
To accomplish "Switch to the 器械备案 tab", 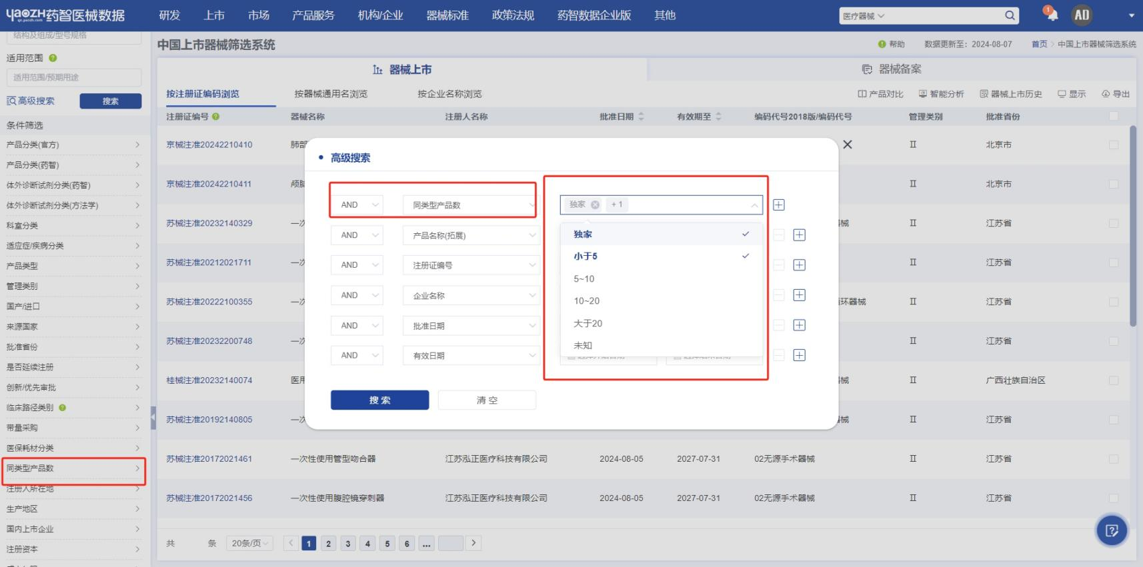I will (x=892, y=69).
